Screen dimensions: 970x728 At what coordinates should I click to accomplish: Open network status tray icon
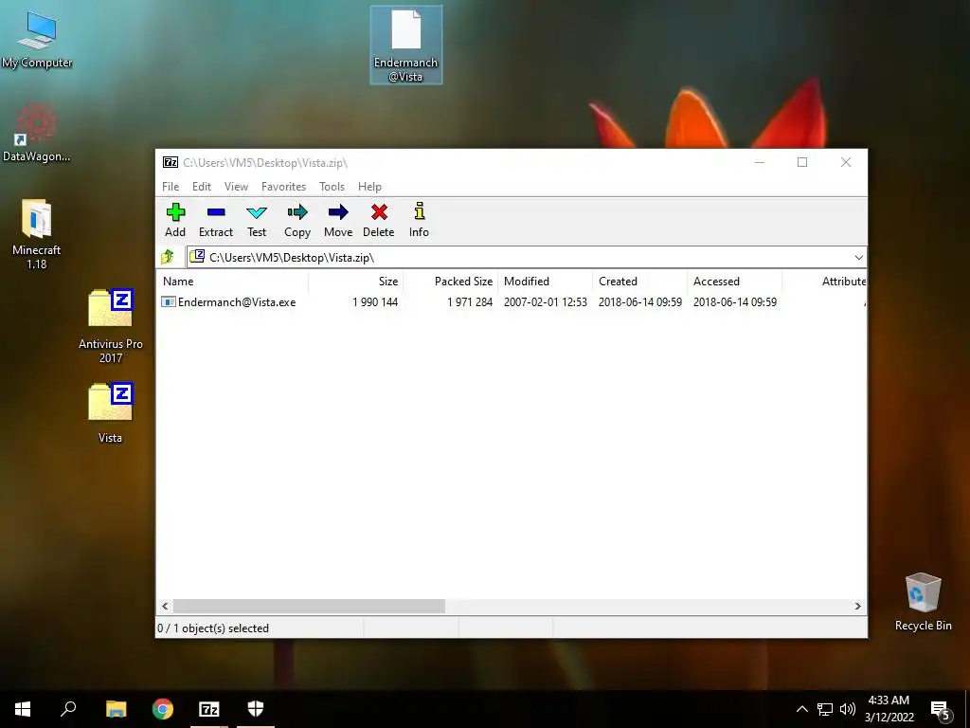825,709
